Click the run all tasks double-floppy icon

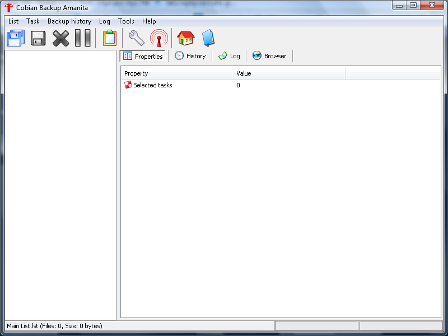tap(16, 38)
